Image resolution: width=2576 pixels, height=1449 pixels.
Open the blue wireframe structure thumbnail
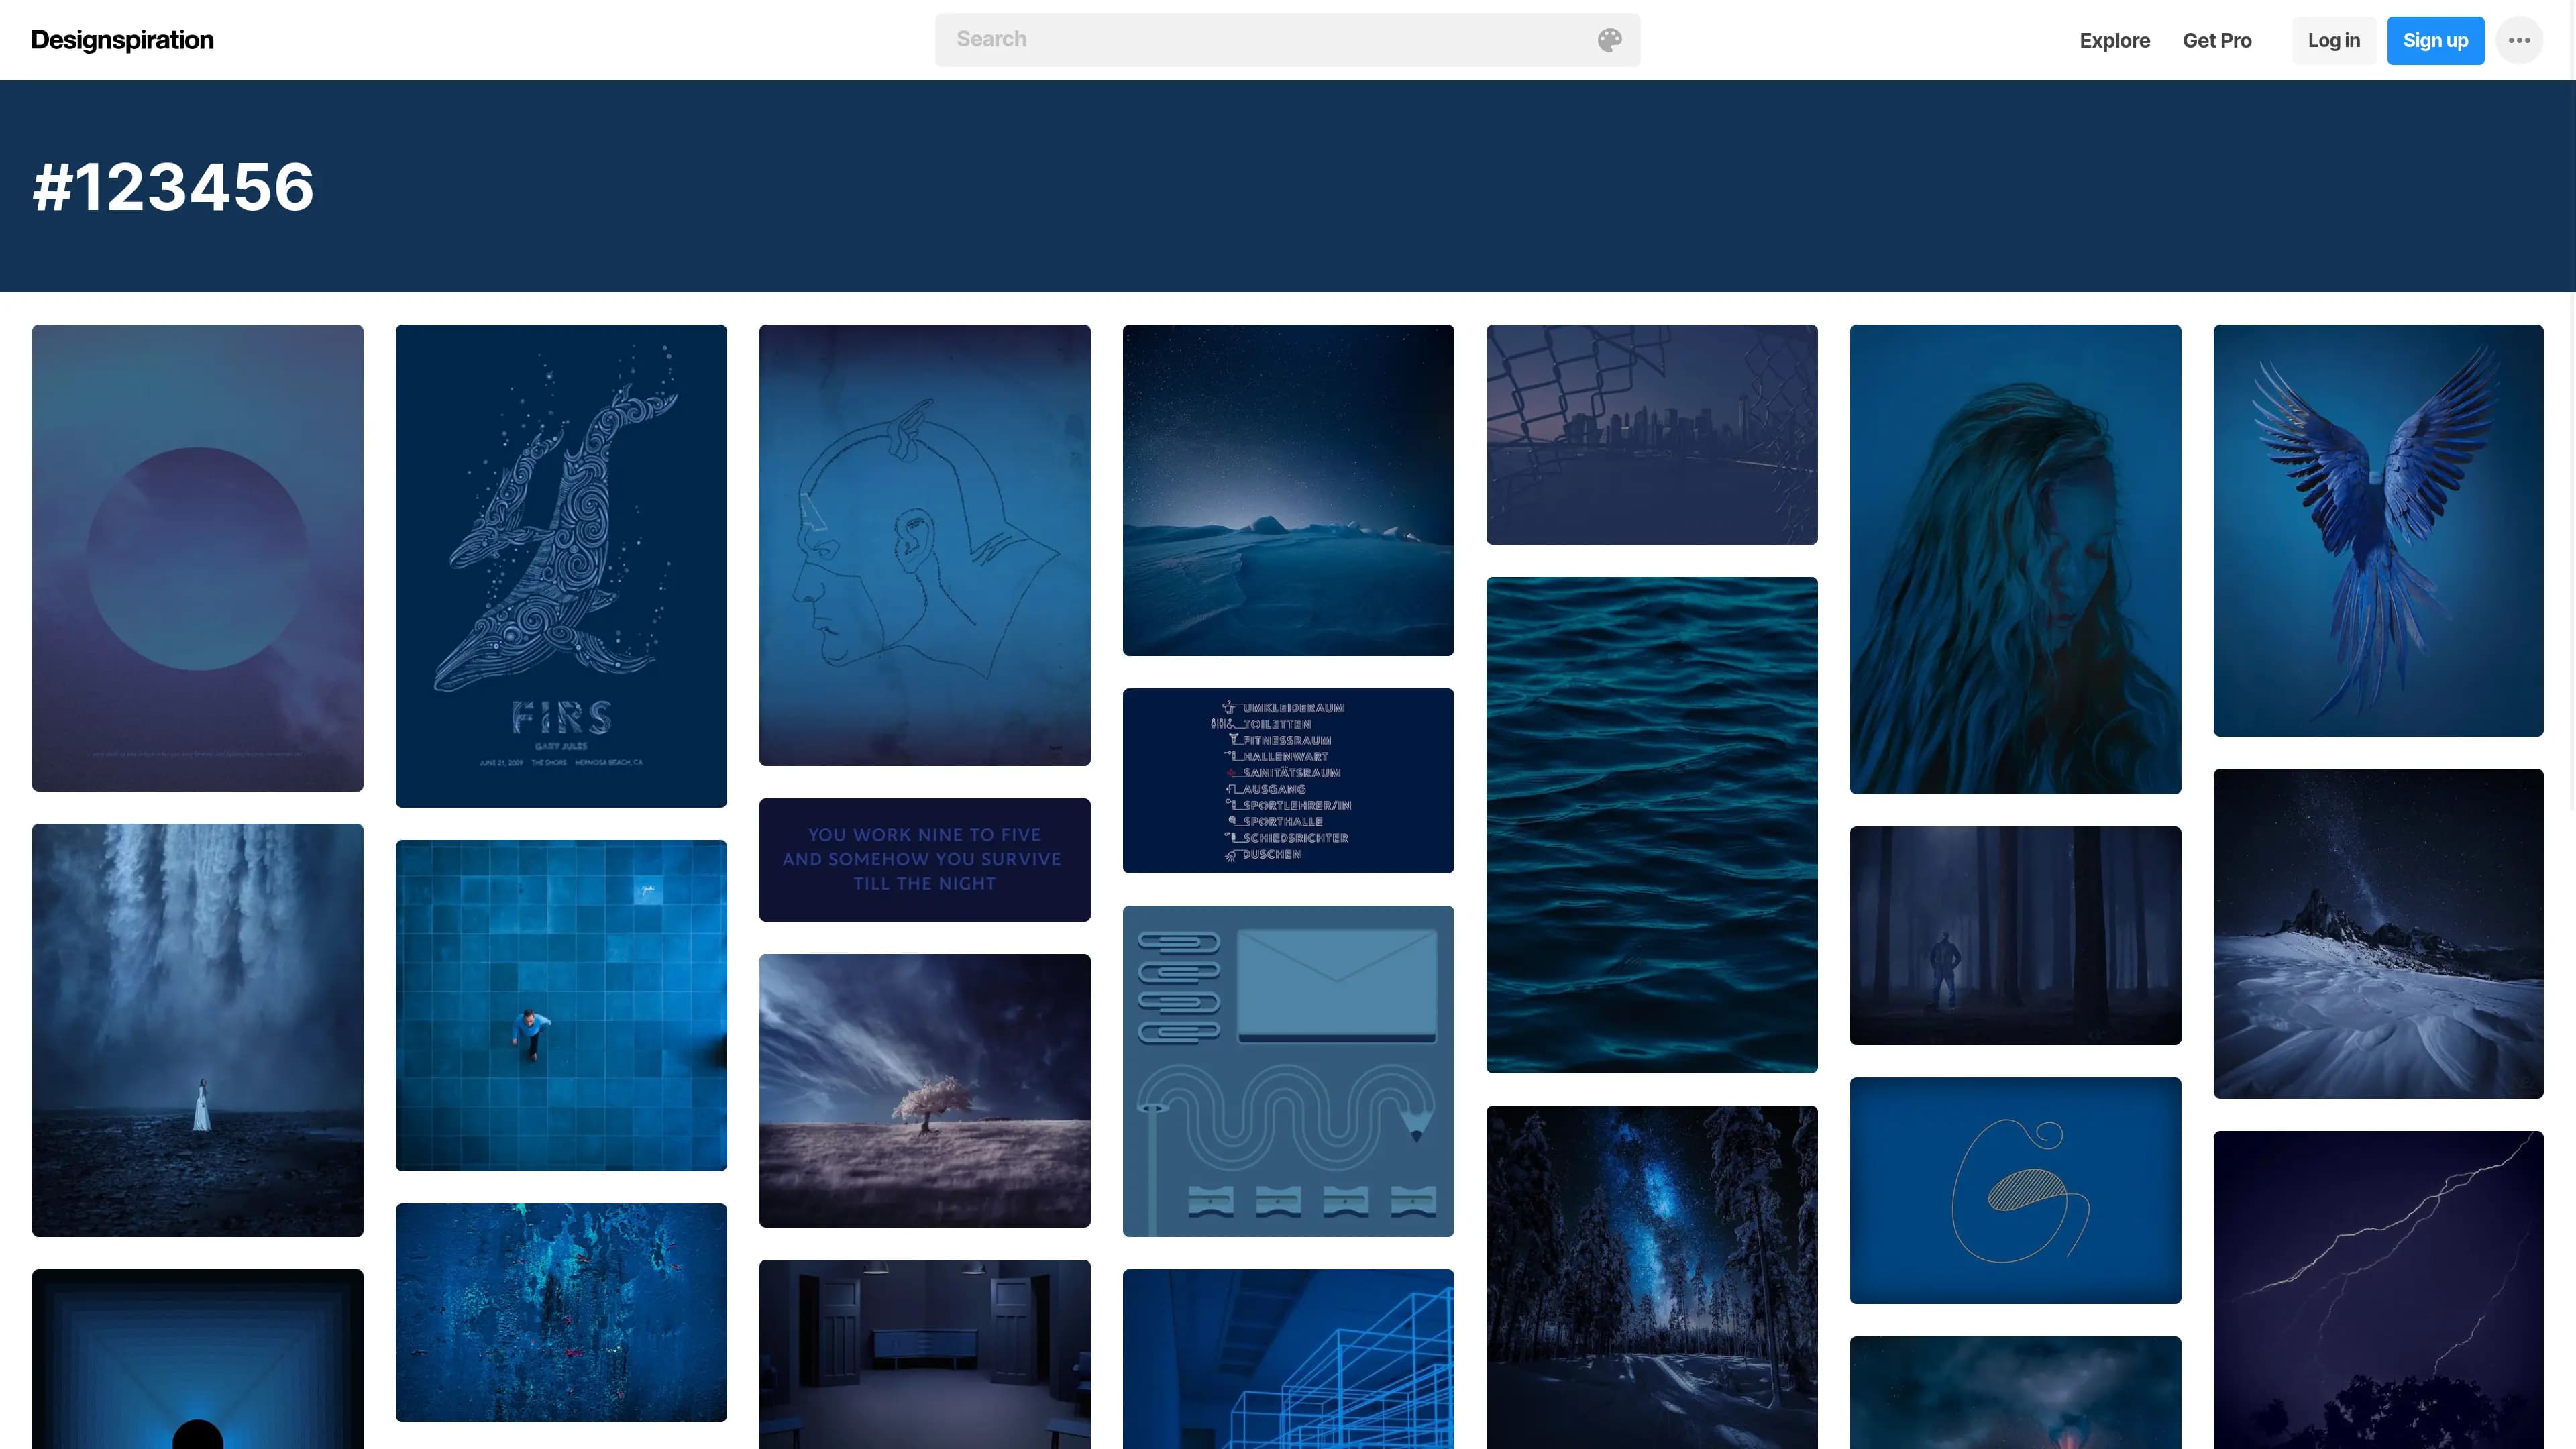click(1288, 1359)
